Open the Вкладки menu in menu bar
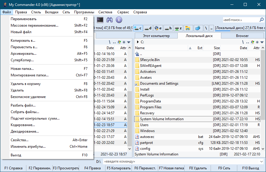Screen dimensions: 266x172 tap(52, 12)
